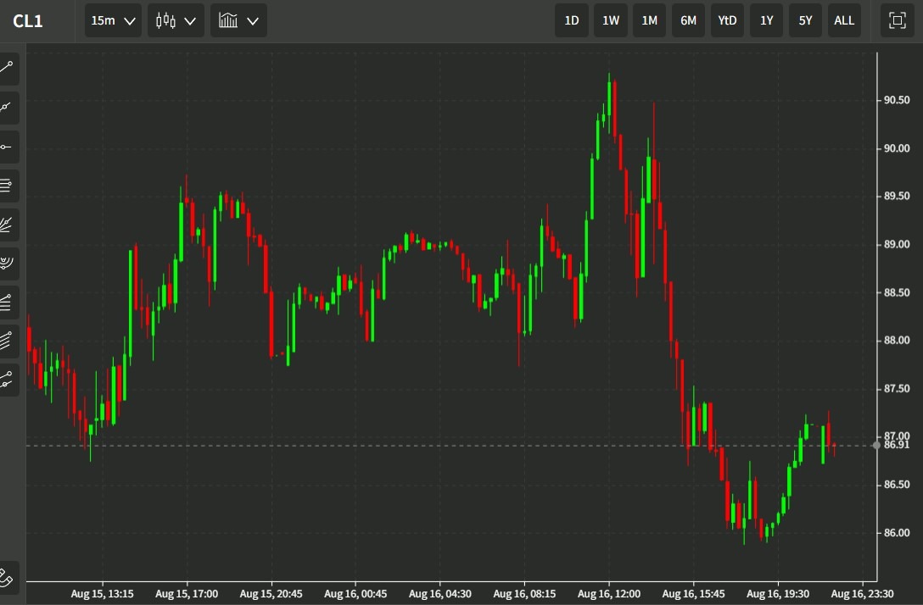Click the 5Y range button
Viewport: 923px width, 605px height.
coord(805,20)
